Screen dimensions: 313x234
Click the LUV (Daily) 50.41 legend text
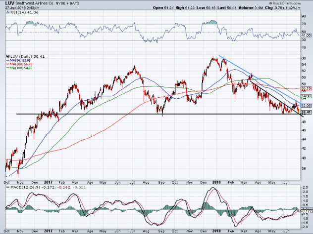pyautogui.click(x=27, y=56)
